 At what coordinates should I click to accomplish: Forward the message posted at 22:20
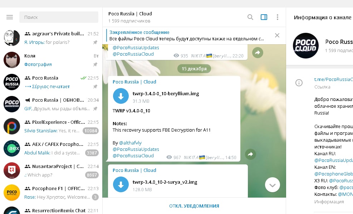coord(258,52)
